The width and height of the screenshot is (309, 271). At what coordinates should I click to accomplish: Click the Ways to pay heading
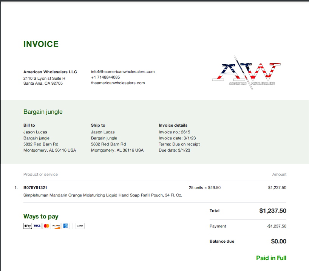(41, 217)
